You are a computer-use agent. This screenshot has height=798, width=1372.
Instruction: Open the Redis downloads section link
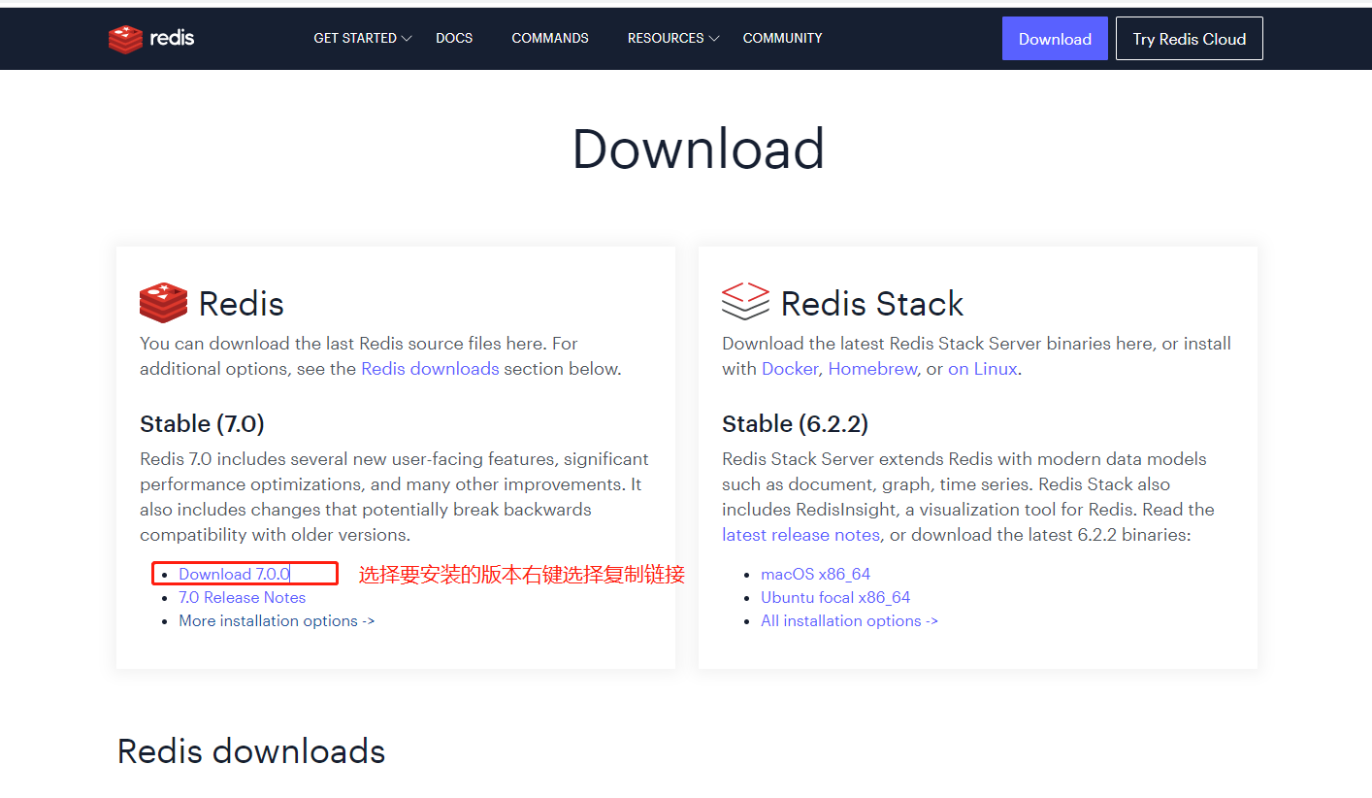[x=430, y=369]
